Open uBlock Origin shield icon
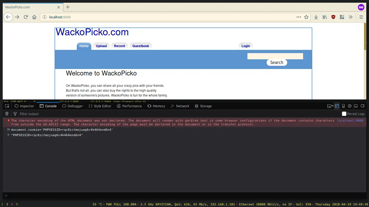Image resolution: width=369 pixels, height=207 pixels. point(333,17)
